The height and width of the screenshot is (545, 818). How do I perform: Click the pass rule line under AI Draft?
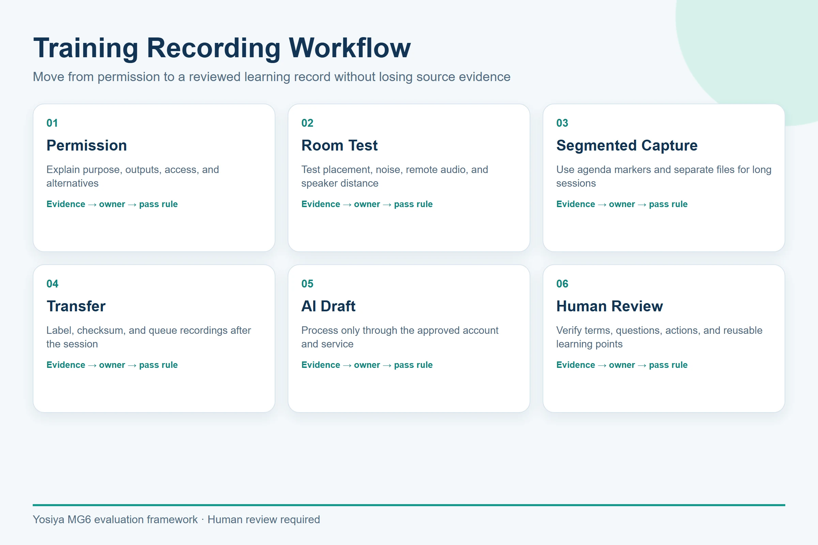(x=367, y=365)
